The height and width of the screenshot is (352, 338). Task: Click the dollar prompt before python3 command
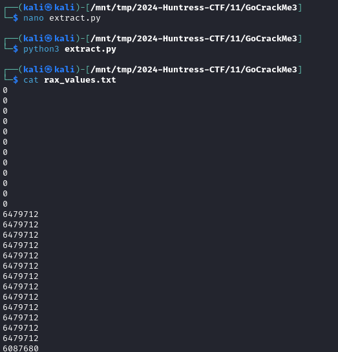[16, 49]
